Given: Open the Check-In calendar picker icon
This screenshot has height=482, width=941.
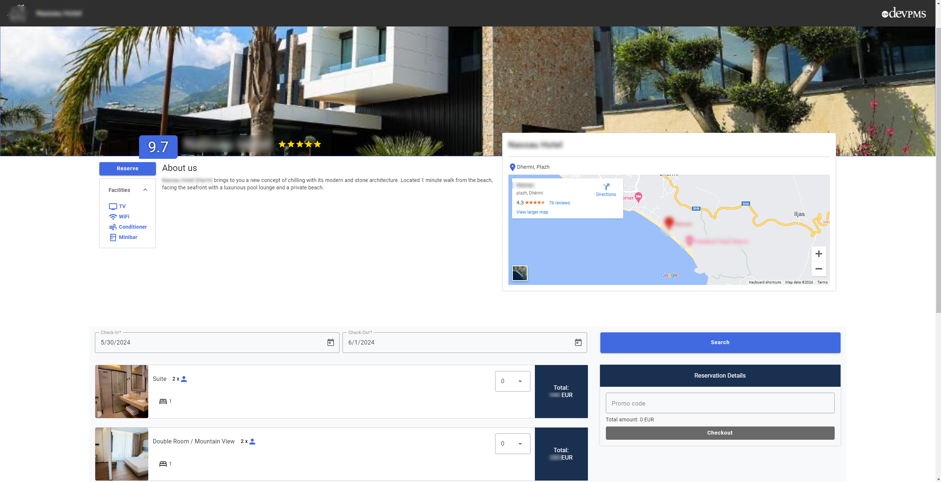Looking at the screenshot, I should (x=330, y=342).
